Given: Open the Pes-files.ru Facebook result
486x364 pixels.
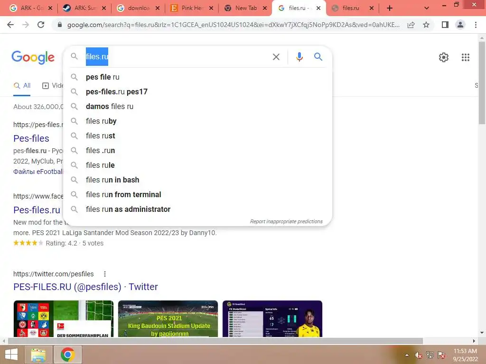Looking at the screenshot, I should pos(37,210).
